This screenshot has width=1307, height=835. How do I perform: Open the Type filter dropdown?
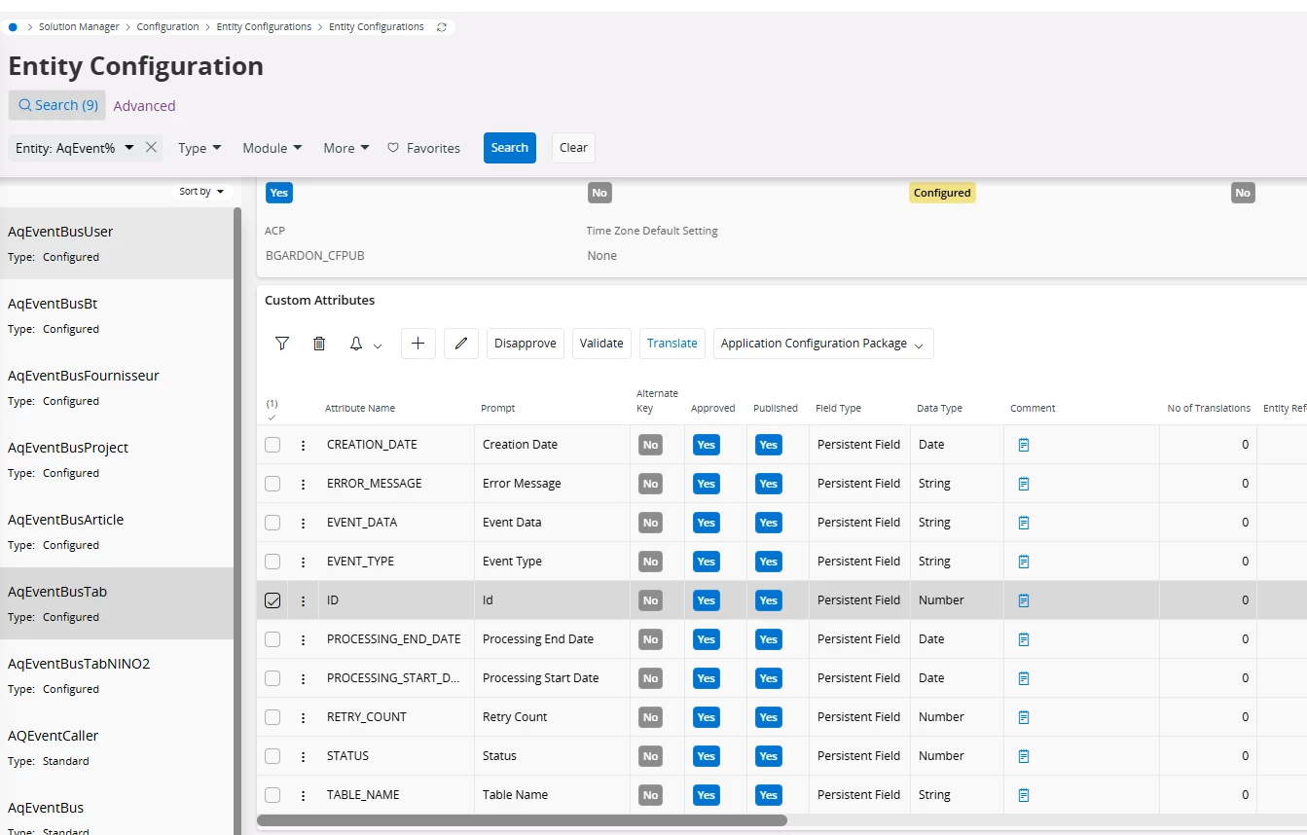pyautogui.click(x=200, y=148)
